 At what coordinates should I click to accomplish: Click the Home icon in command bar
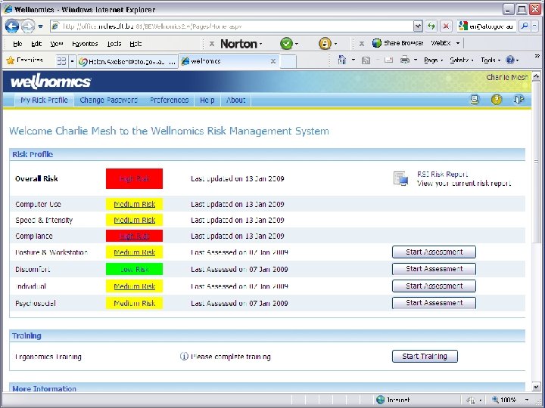coord(341,60)
